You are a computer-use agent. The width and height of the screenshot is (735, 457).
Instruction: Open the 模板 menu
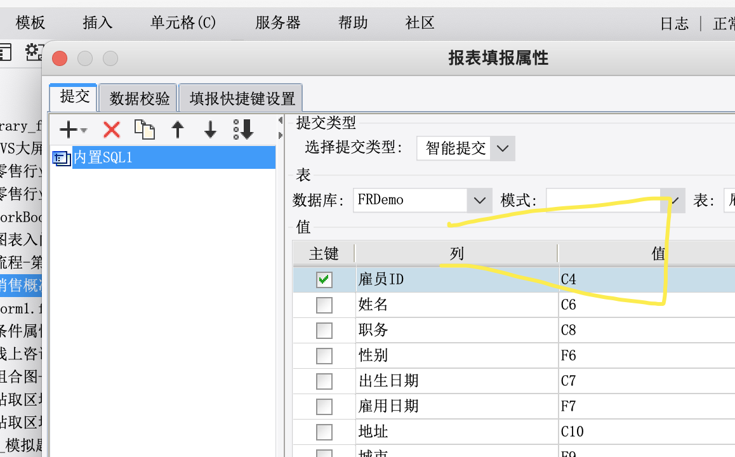[x=30, y=22]
